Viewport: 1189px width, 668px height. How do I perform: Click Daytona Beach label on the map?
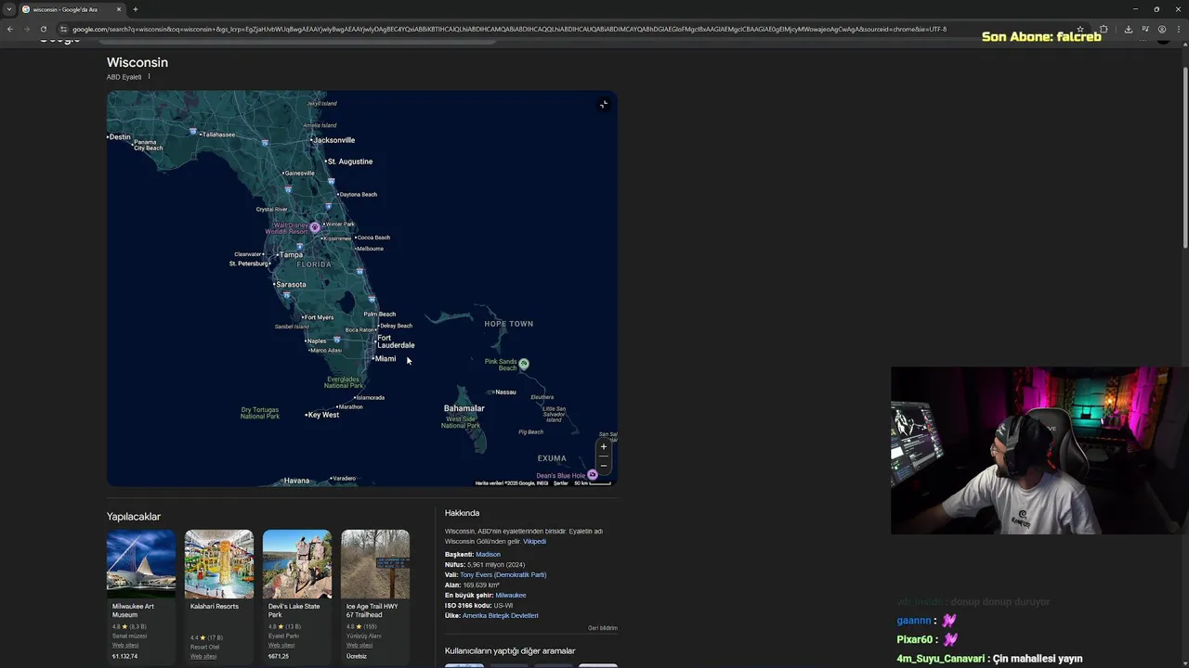[x=358, y=194]
